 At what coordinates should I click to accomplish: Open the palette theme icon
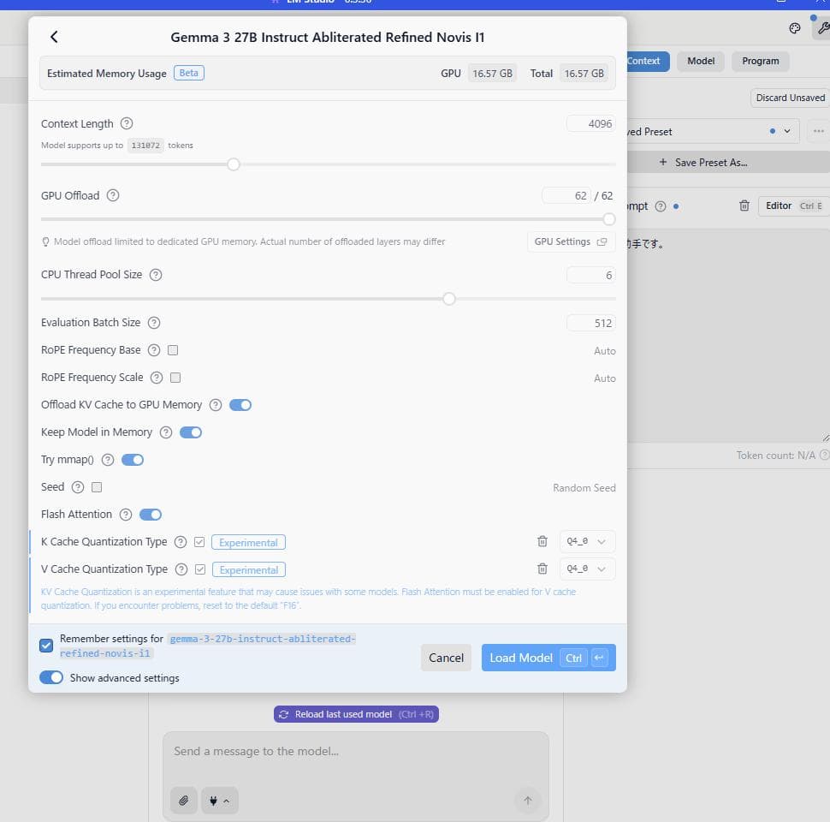point(794,28)
